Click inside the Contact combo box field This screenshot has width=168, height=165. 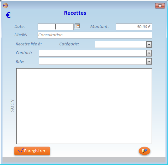[x=93, y=53]
